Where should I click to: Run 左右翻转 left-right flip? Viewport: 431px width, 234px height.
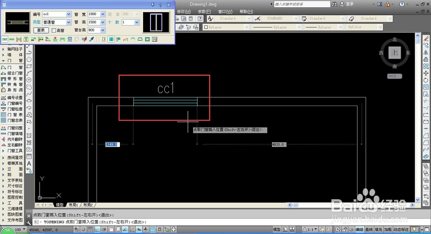tap(12, 145)
